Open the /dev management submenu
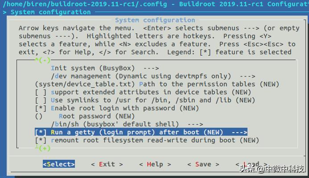Image resolution: width=309 pixels, height=178 pixels. tap(153, 76)
